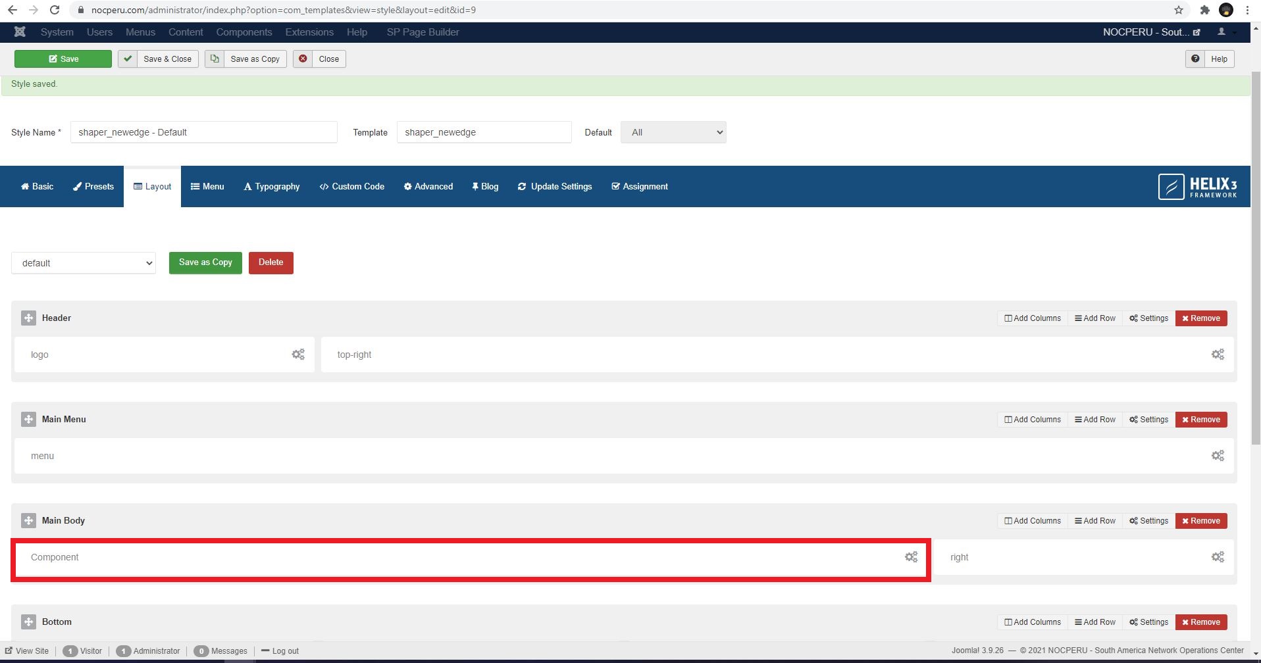The width and height of the screenshot is (1261, 663).
Task: Click the toolbar Close button
Action: coord(320,59)
